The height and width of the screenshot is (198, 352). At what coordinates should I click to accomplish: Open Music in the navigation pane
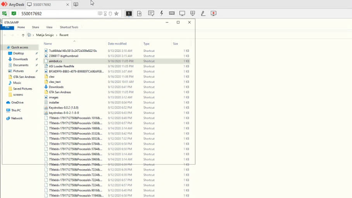[17, 83]
